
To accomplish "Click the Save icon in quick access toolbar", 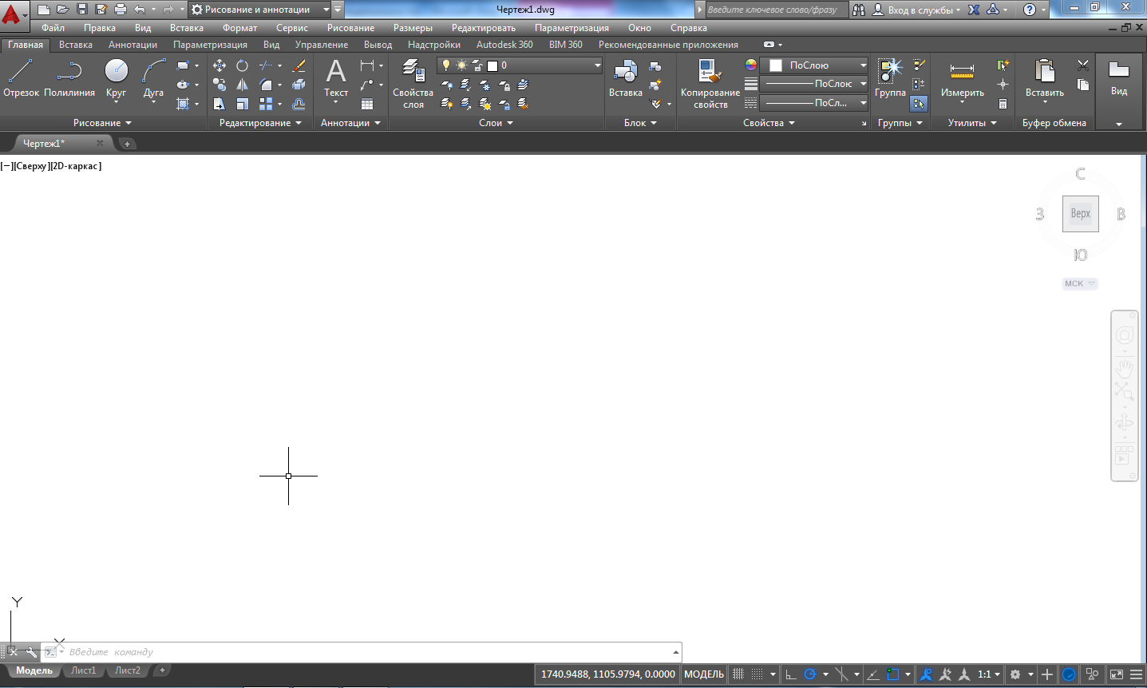I will click(81, 10).
